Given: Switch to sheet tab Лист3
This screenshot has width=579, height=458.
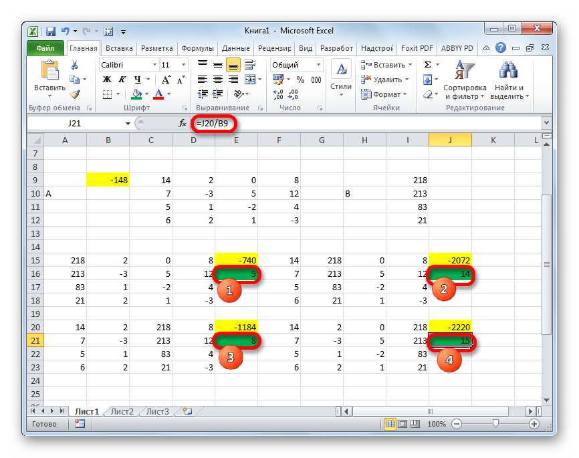Looking at the screenshot, I should (158, 411).
